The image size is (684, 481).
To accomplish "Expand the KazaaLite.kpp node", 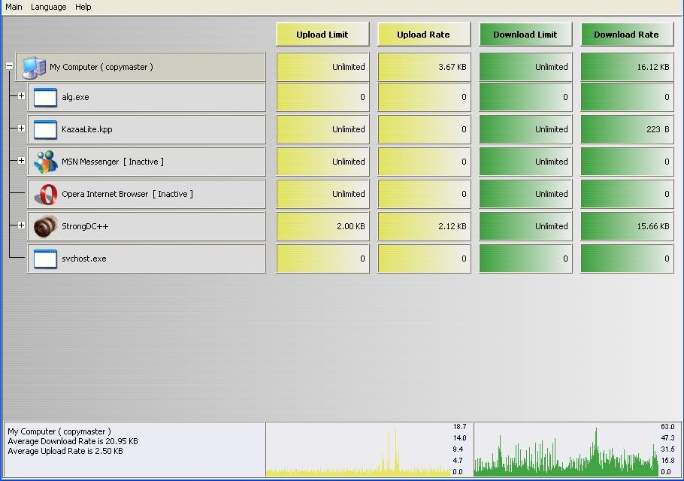I will pyautogui.click(x=21, y=129).
